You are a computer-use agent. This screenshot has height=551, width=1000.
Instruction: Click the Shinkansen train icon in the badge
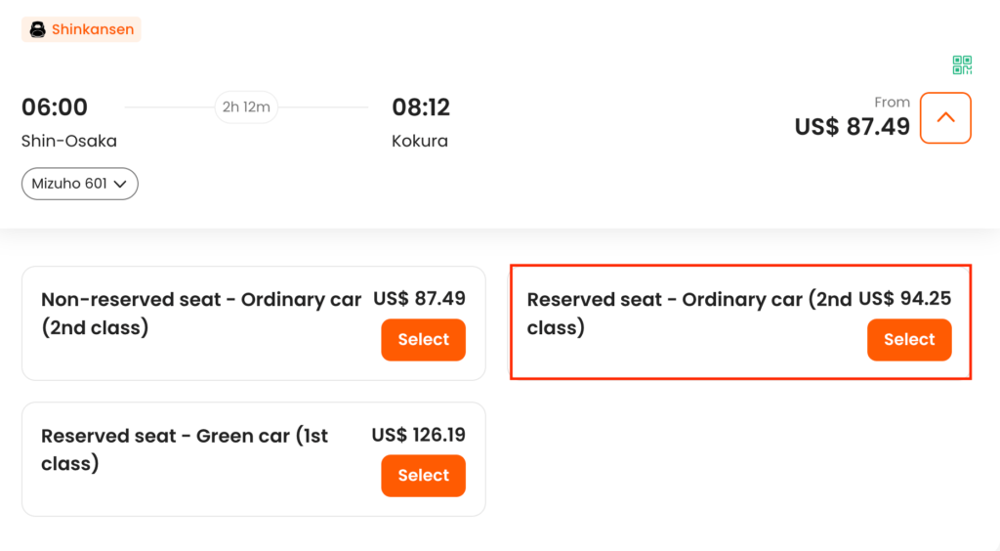tap(38, 29)
